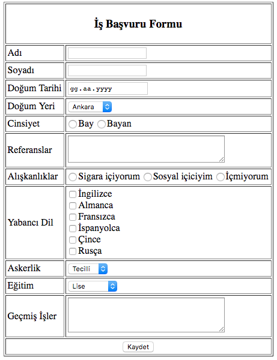This screenshot has width=277, height=360.
Task: Choose the Sigara içiyorum option
Action: 73,177
